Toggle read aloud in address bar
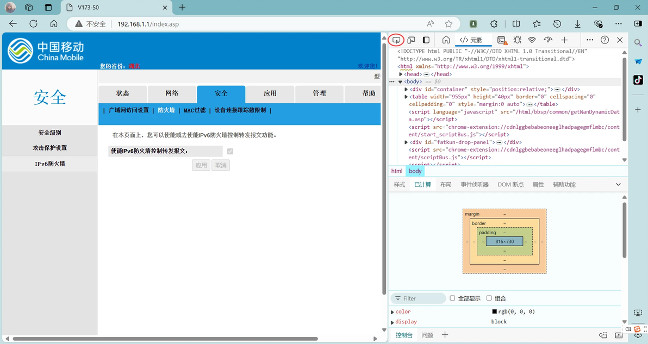 click(430, 24)
